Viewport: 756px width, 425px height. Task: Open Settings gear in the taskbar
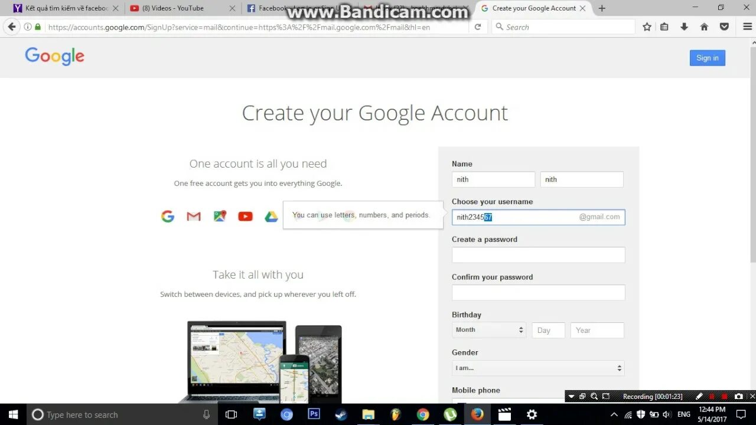[532, 414]
